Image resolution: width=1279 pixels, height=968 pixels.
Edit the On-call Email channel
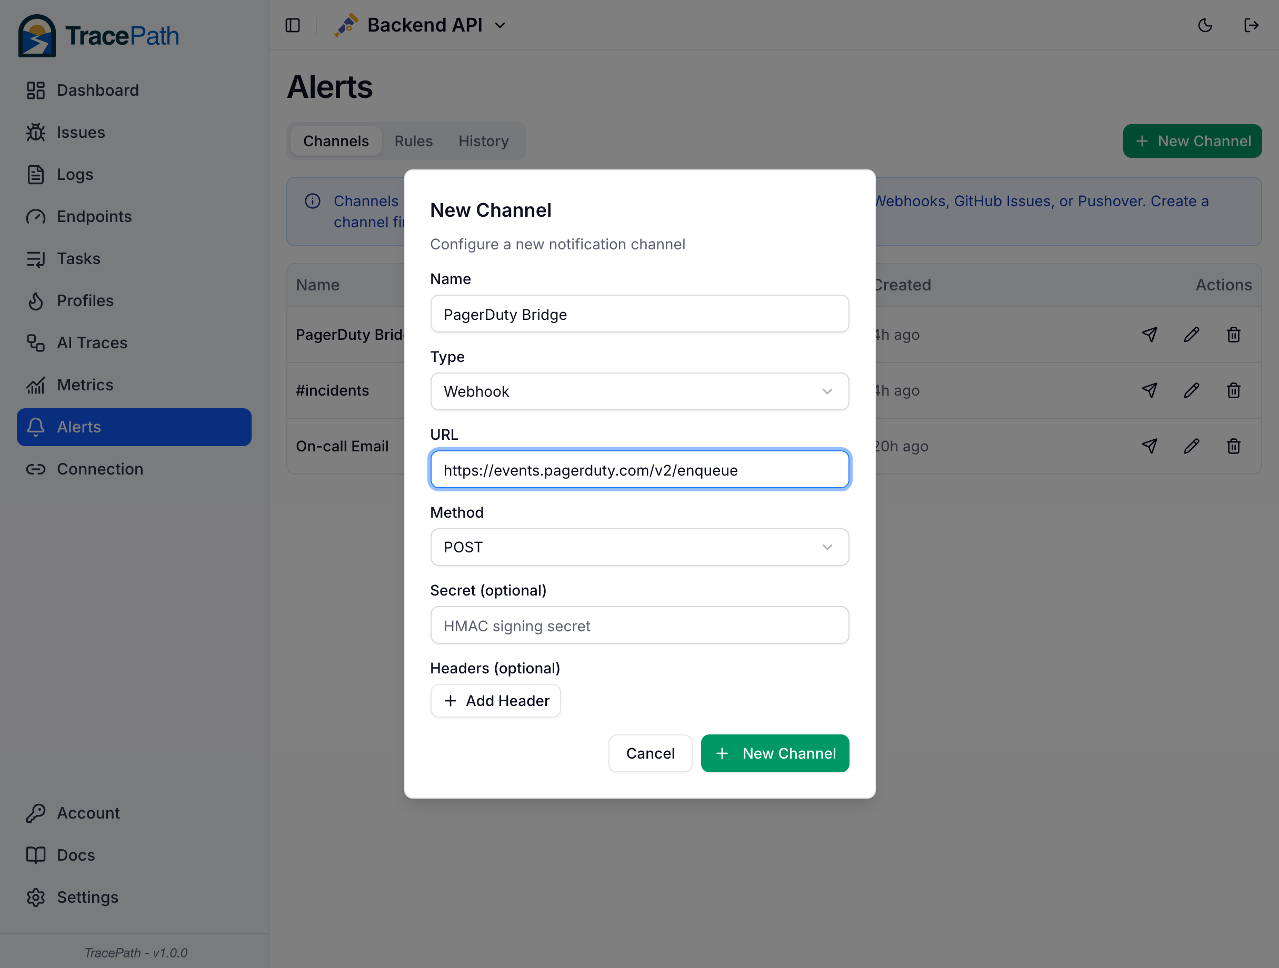pos(1192,446)
